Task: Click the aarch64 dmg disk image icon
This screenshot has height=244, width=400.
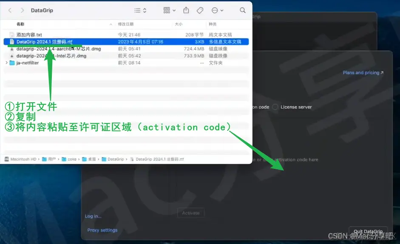Action: (x=12, y=49)
